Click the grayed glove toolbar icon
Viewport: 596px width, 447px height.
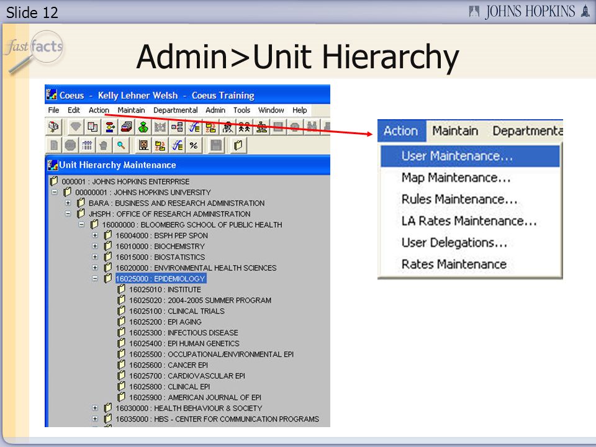pos(104,145)
